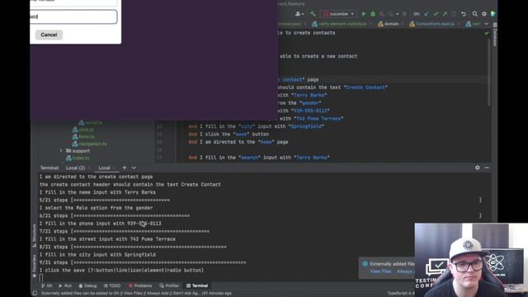Open the Debug tool window
The image size is (528, 297).
click(x=87, y=285)
